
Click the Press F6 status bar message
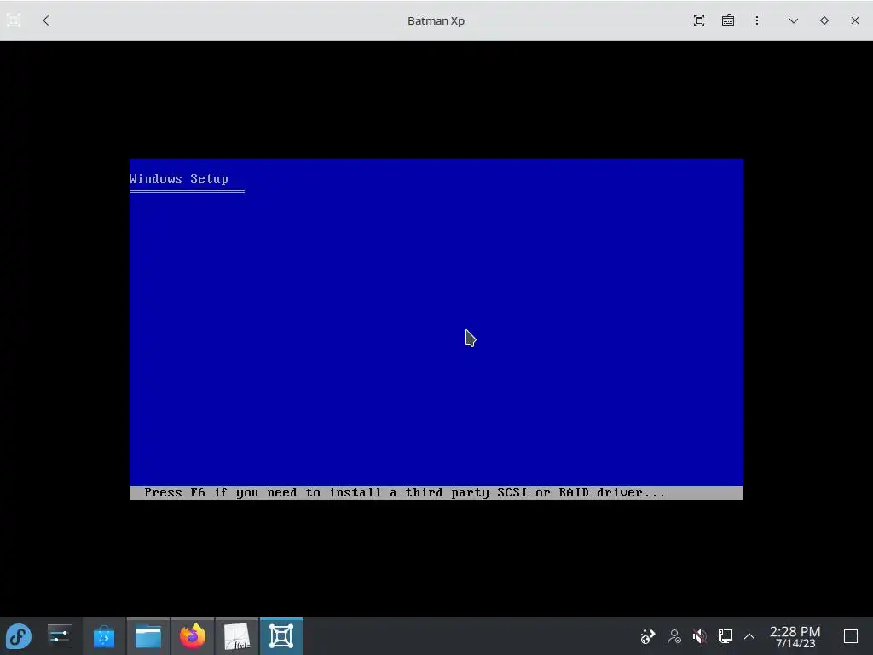[405, 492]
